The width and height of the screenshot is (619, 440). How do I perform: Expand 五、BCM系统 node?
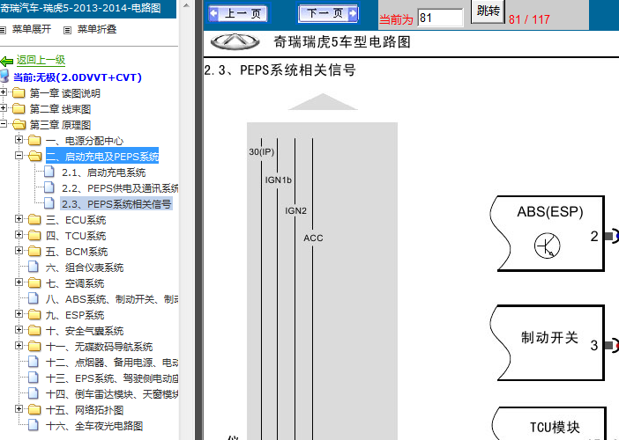pyautogui.click(x=19, y=250)
